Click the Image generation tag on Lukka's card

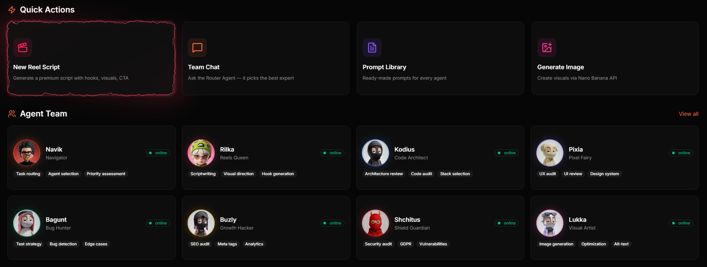pos(556,244)
